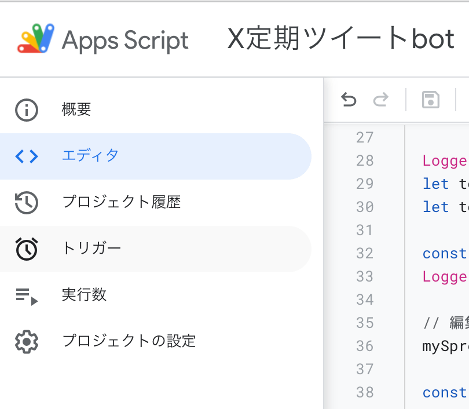
Task: Click line number 32 in gutter
Action: pyautogui.click(x=365, y=253)
